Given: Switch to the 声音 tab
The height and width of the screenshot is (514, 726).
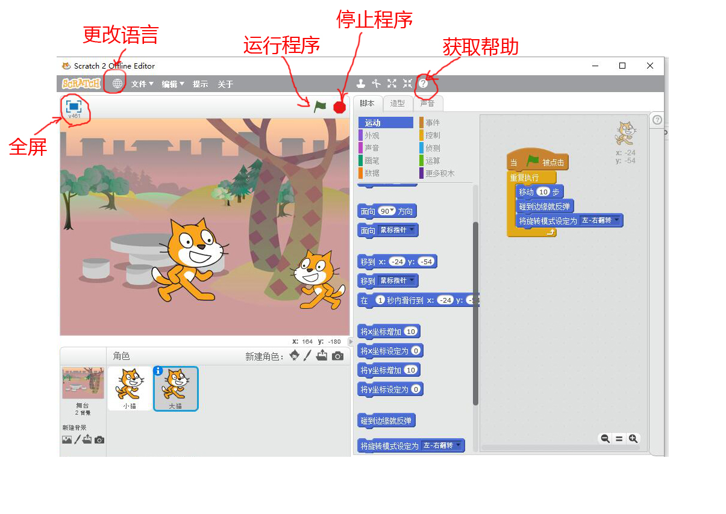Looking at the screenshot, I should coord(428,103).
